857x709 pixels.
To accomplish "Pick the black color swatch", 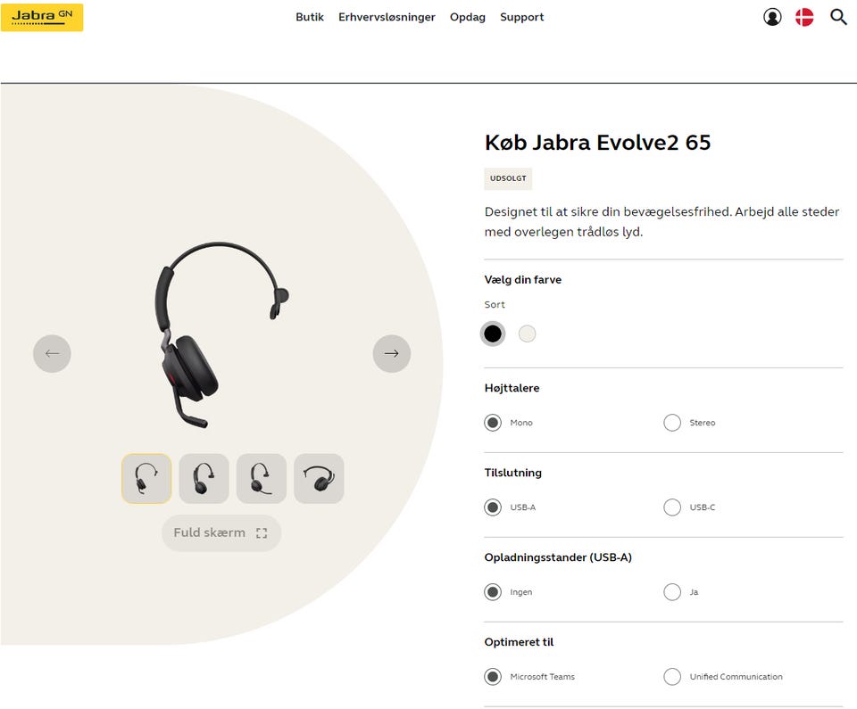I will pos(493,334).
